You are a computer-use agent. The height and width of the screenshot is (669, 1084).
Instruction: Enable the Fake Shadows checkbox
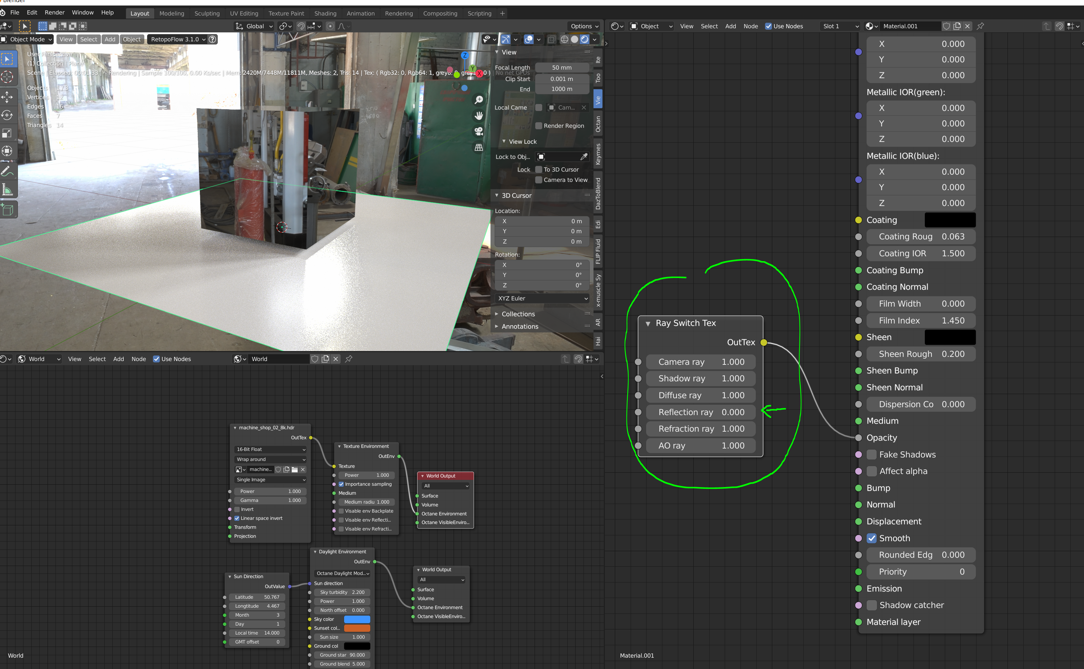871,454
